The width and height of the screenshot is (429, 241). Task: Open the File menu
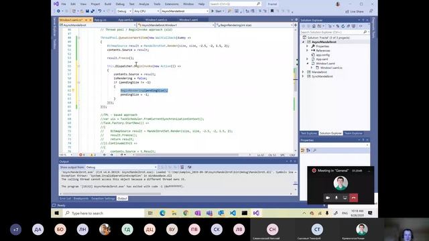tap(64, 4)
